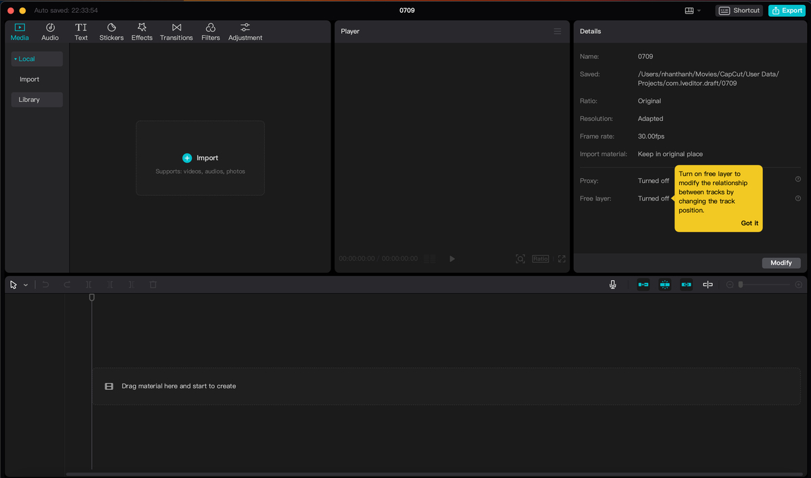Click the Modify button in Details
The height and width of the screenshot is (478, 811).
781,263
